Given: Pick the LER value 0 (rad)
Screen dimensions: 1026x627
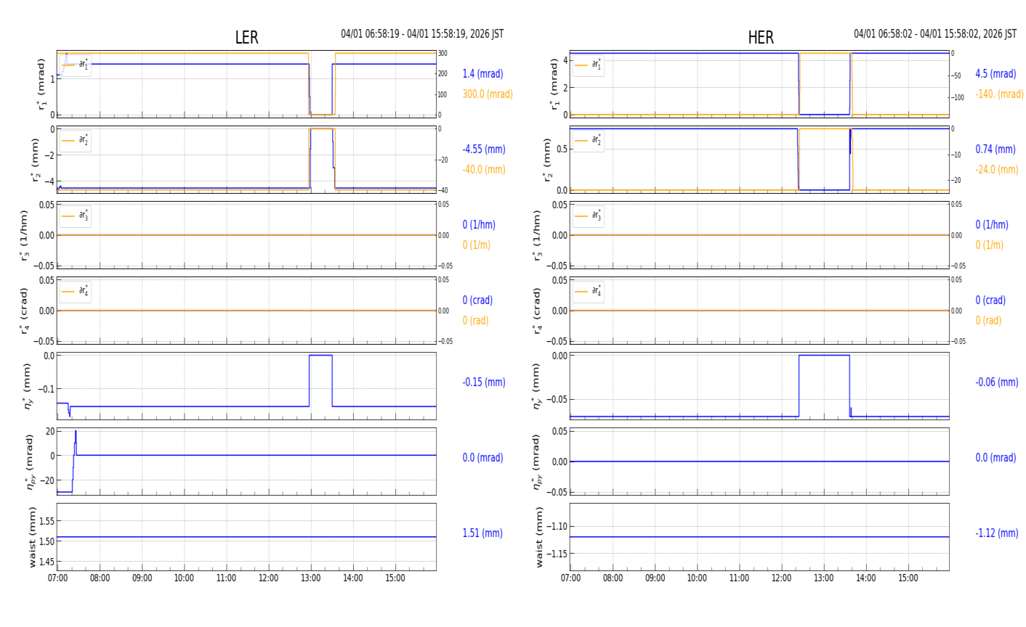Looking at the screenshot, I should coord(475,321).
